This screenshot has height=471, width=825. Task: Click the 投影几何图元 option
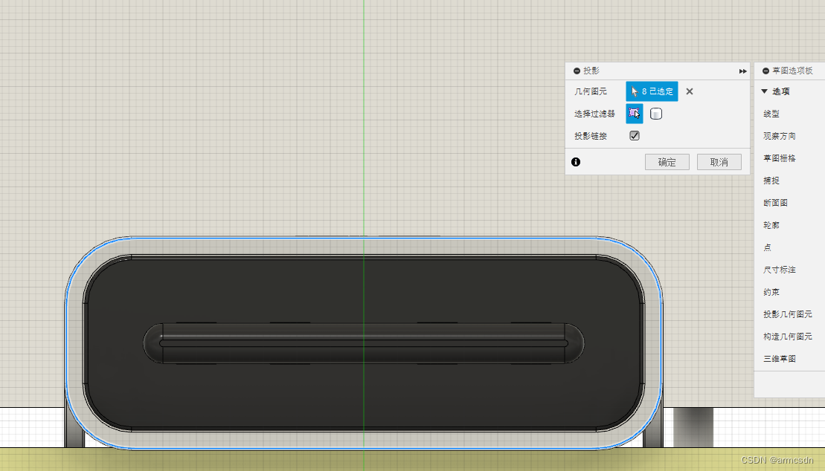pyautogui.click(x=788, y=314)
